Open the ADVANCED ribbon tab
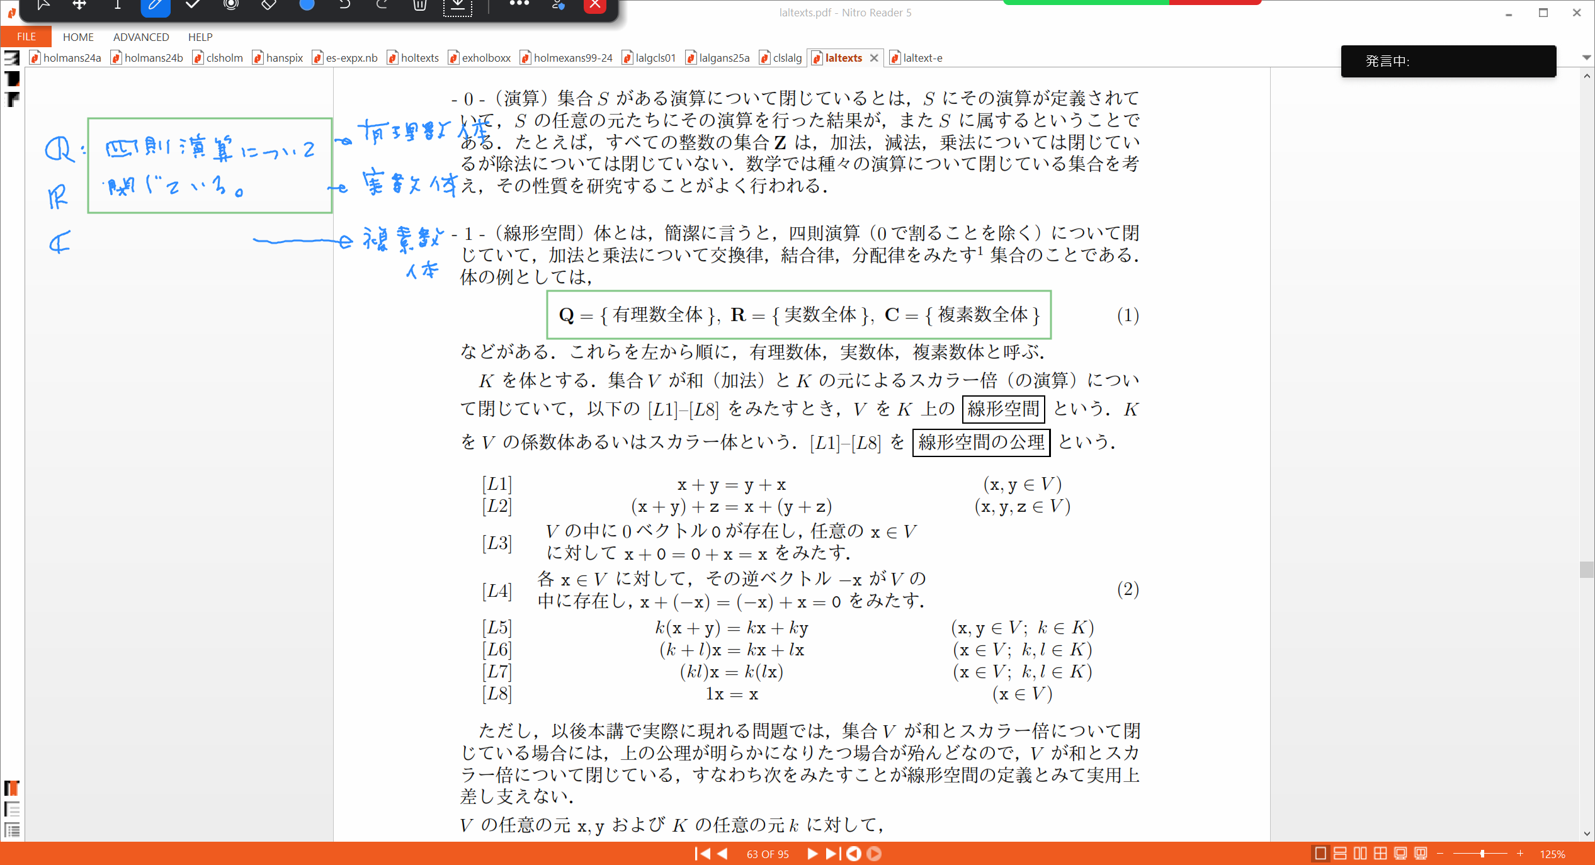 pos(141,37)
